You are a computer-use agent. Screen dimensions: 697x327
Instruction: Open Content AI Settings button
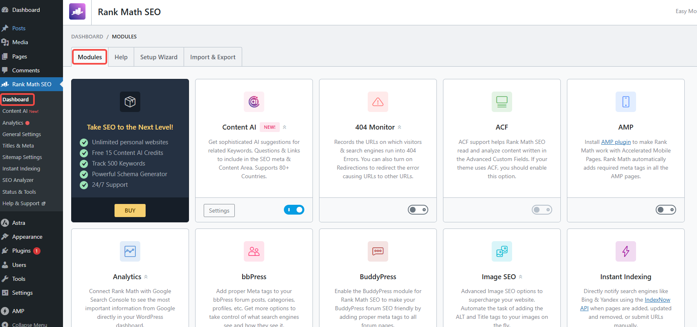point(219,211)
